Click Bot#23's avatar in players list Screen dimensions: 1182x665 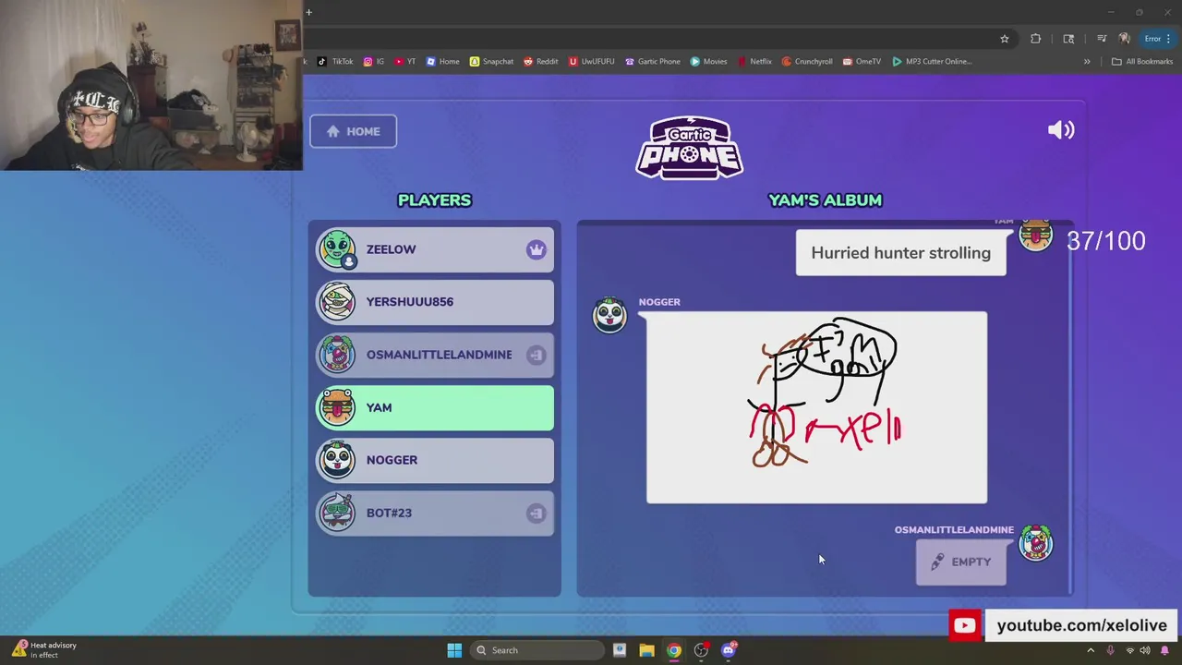[337, 513]
